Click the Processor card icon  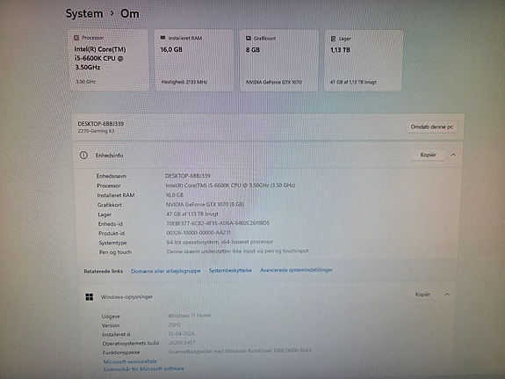click(76, 38)
